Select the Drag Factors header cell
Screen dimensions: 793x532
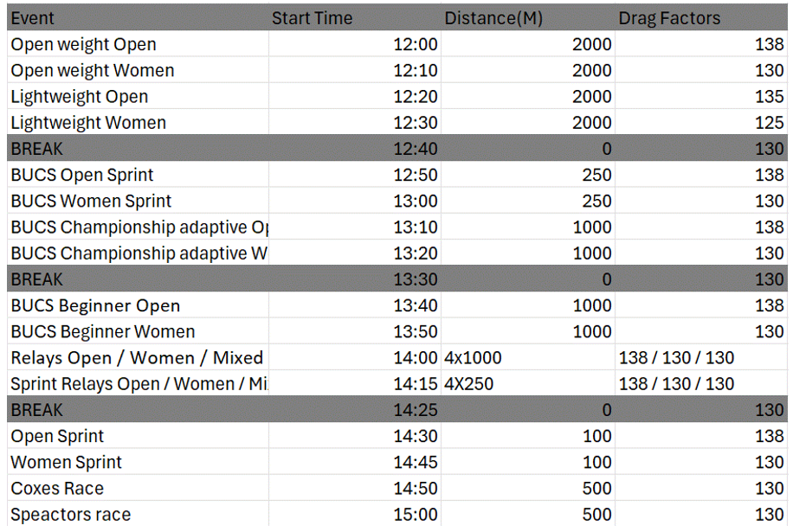click(x=700, y=18)
